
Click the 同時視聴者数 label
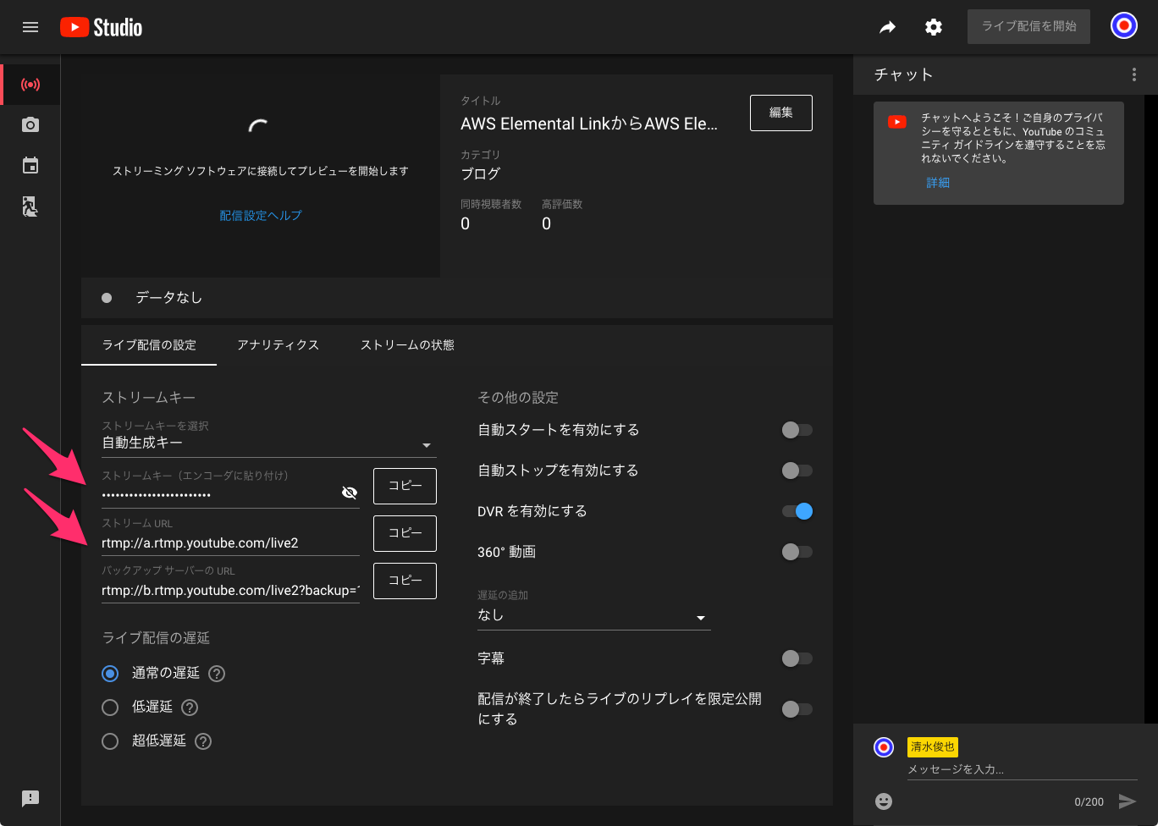click(x=491, y=205)
